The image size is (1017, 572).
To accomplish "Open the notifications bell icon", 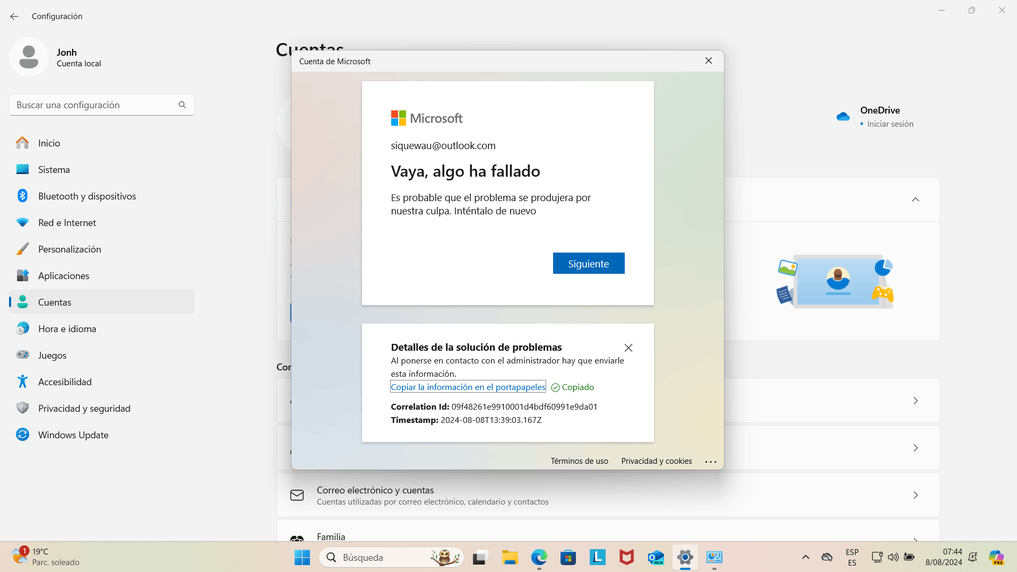I will (x=973, y=557).
